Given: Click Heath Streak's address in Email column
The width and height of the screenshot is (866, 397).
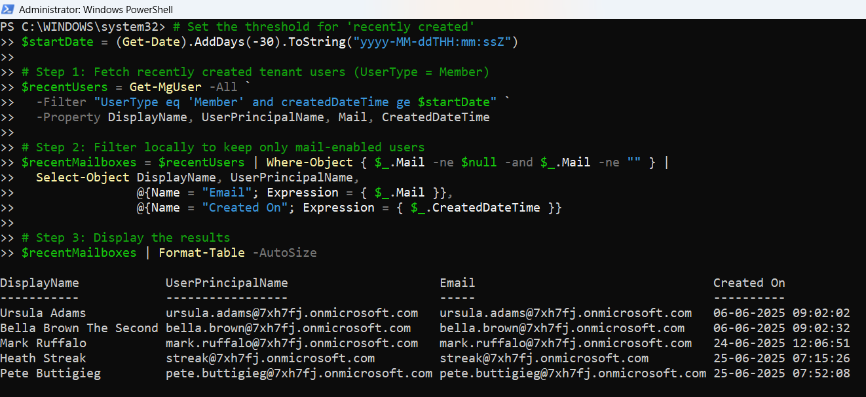Looking at the screenshot, I should click(544, 358).
